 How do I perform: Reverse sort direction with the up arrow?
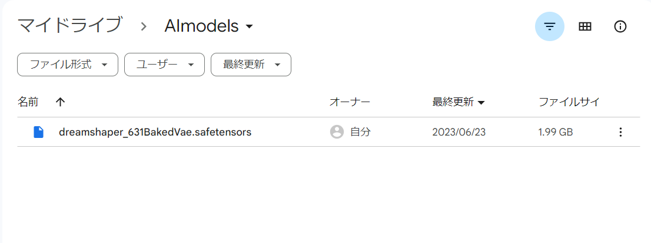pos(60,102)
